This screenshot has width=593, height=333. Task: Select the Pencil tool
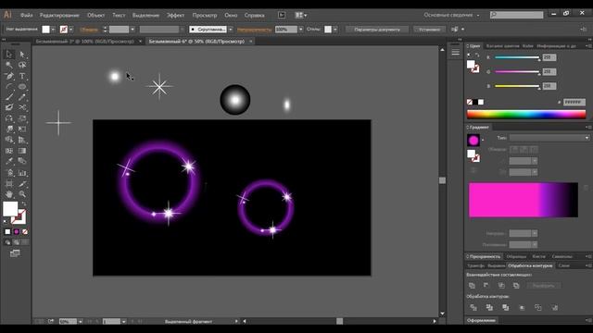22,97
